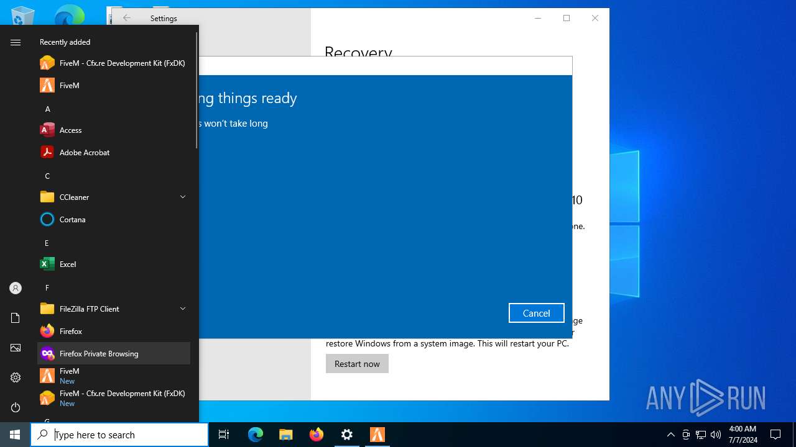Switch to FiveM on the taskbar
This screenshot has width=796, height=447.
[377, 435]
